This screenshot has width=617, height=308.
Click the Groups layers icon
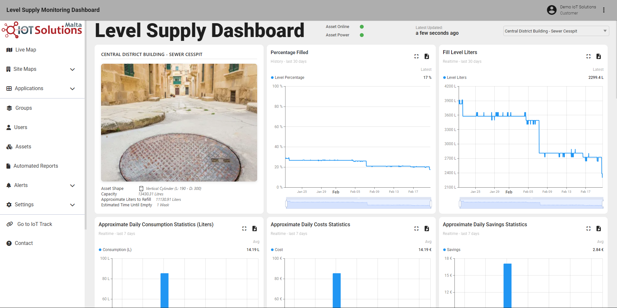tap(9, 108)
